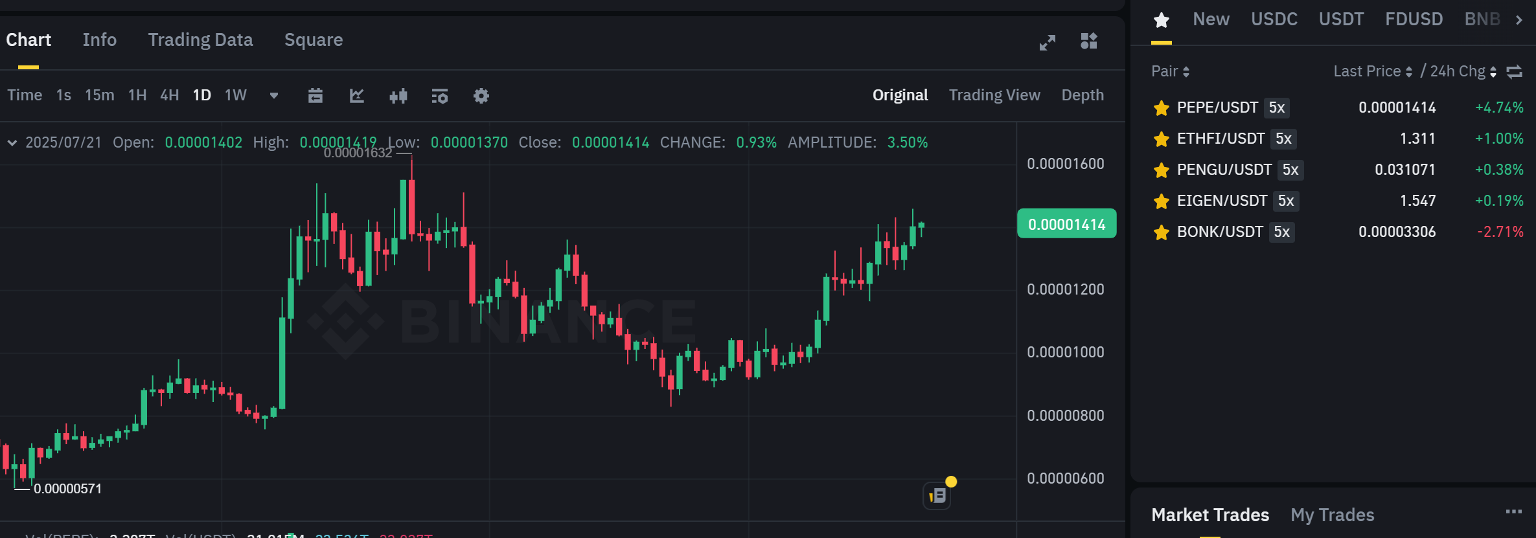
Task: Open the favorites star tab
Action: 1162,20
